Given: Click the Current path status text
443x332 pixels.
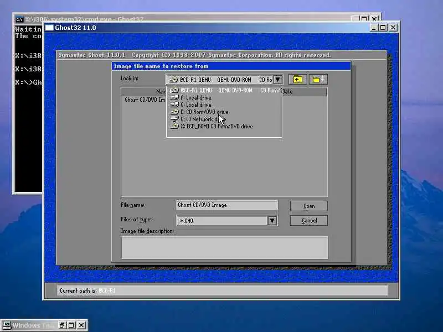Looking at the screenshot, I should point(87,290).
